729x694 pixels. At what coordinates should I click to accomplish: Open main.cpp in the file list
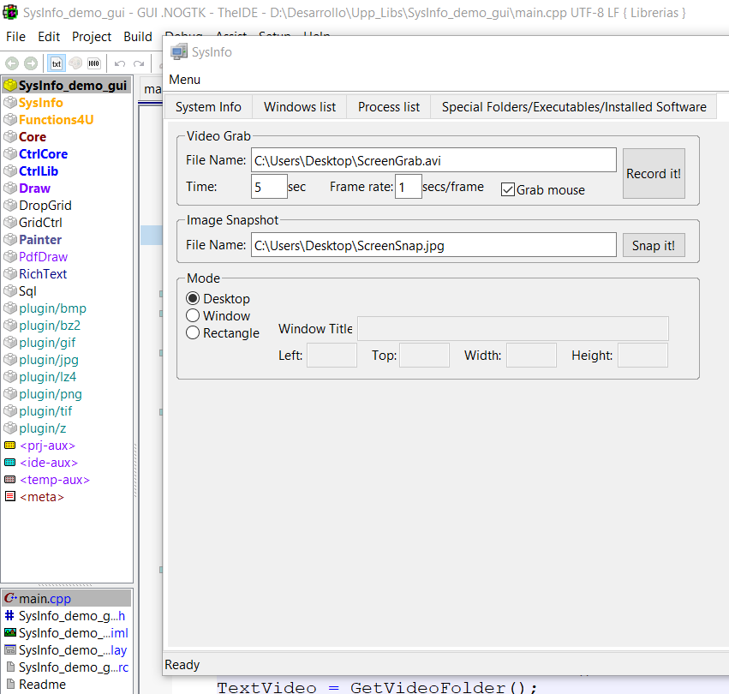pyautogui.click(x=45, y=599)
